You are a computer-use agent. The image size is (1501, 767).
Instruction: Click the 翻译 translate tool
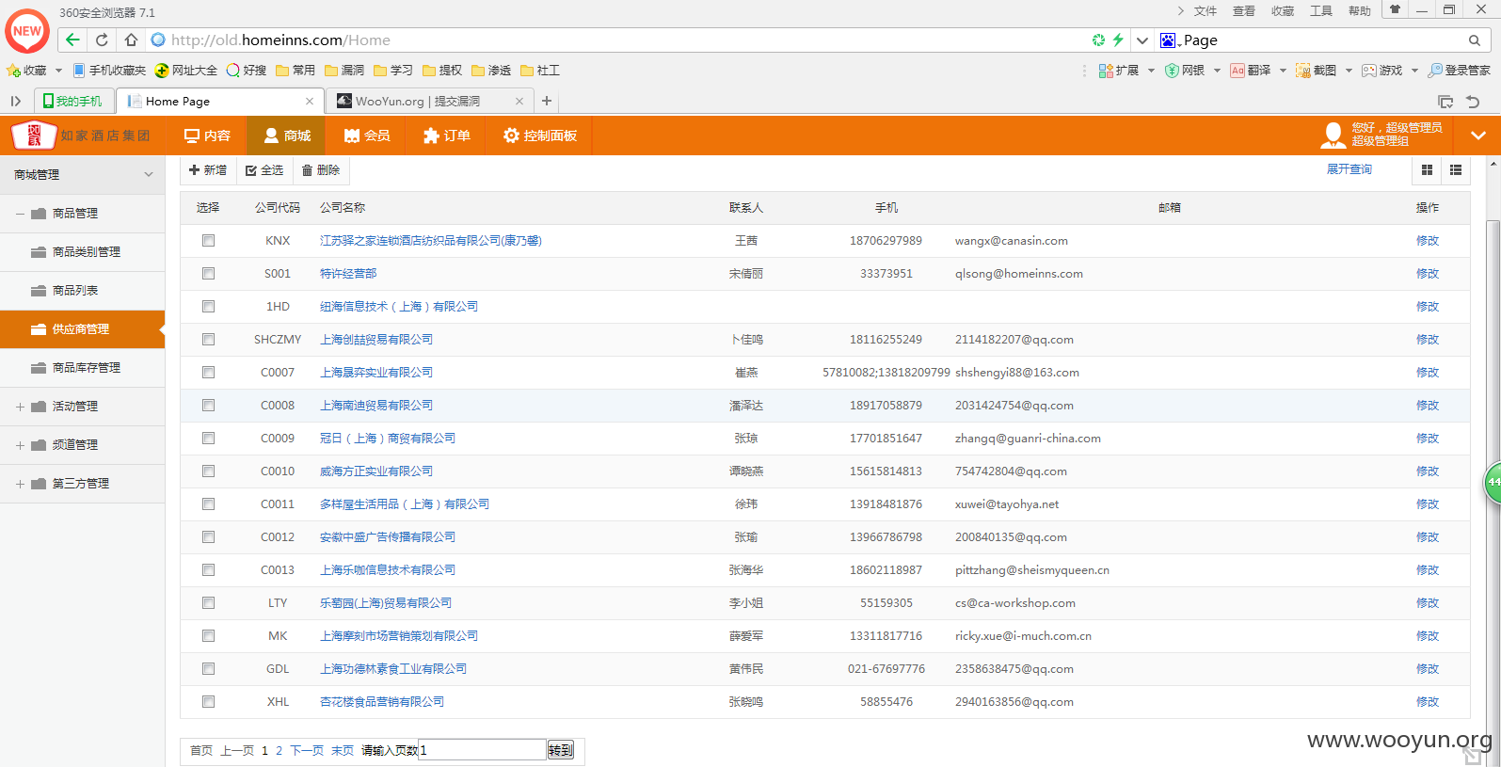(1251, 71)
